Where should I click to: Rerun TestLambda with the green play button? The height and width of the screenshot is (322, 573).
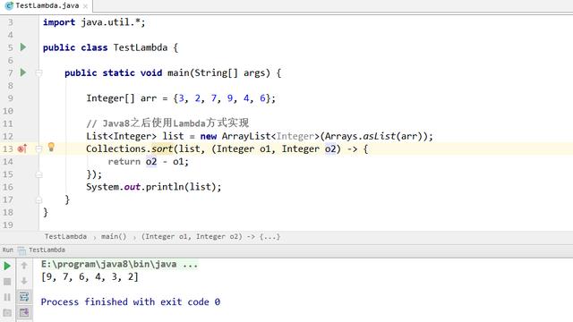point(7,266)
